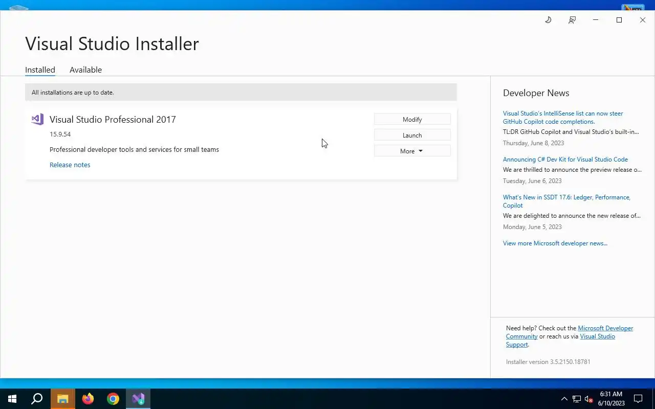Open the Release notes link
The image size is (655, 409).
click(x=70, y=165)
